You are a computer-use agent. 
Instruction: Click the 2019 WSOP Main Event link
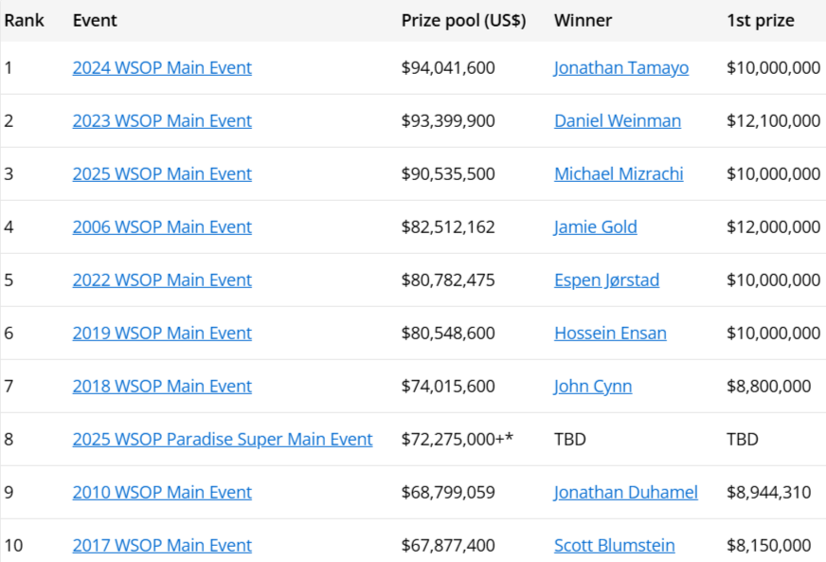point(162,334)
